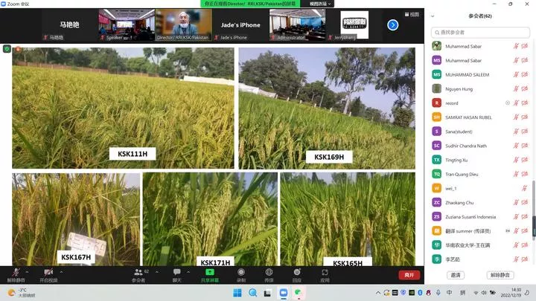Open the 应用 apps icon

coord(325,274)
